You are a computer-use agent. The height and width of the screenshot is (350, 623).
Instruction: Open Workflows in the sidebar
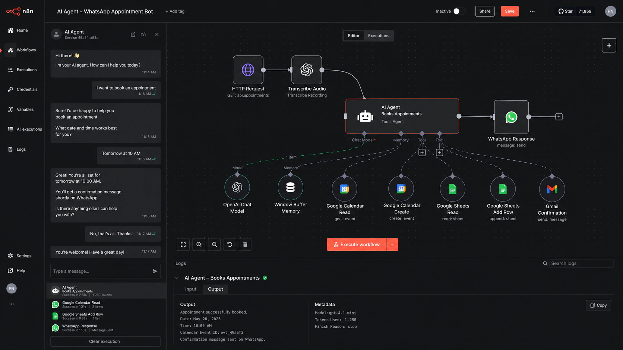coord(22,50)
